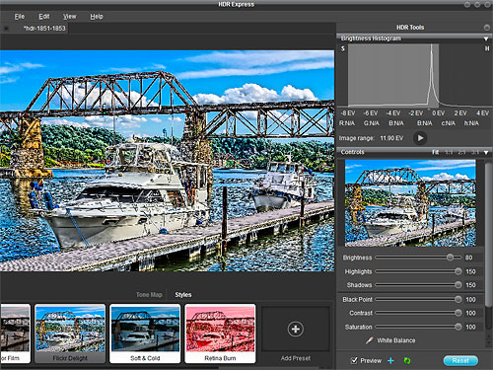Open the Help menu
Image resolution: width=493 pixels, height=370 pixels.
(97, 17)
